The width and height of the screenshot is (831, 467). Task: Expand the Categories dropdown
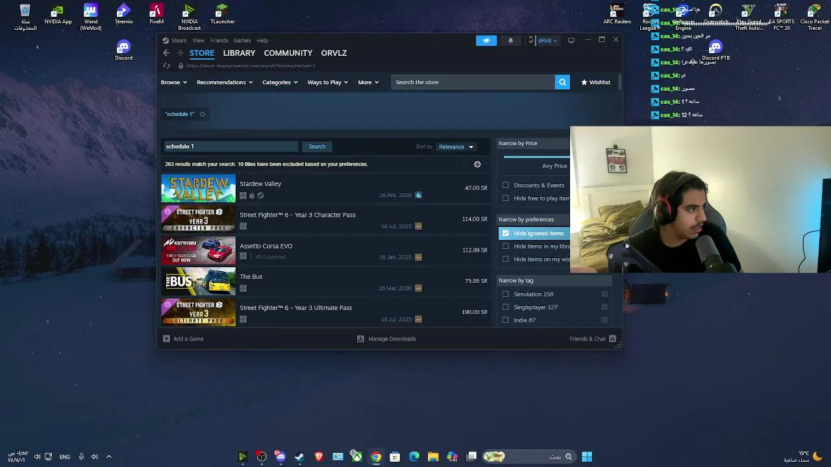coord(280,82)
